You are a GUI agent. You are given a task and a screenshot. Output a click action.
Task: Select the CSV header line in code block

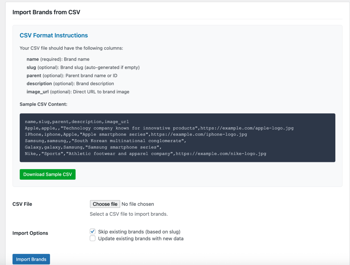(77, 122)
